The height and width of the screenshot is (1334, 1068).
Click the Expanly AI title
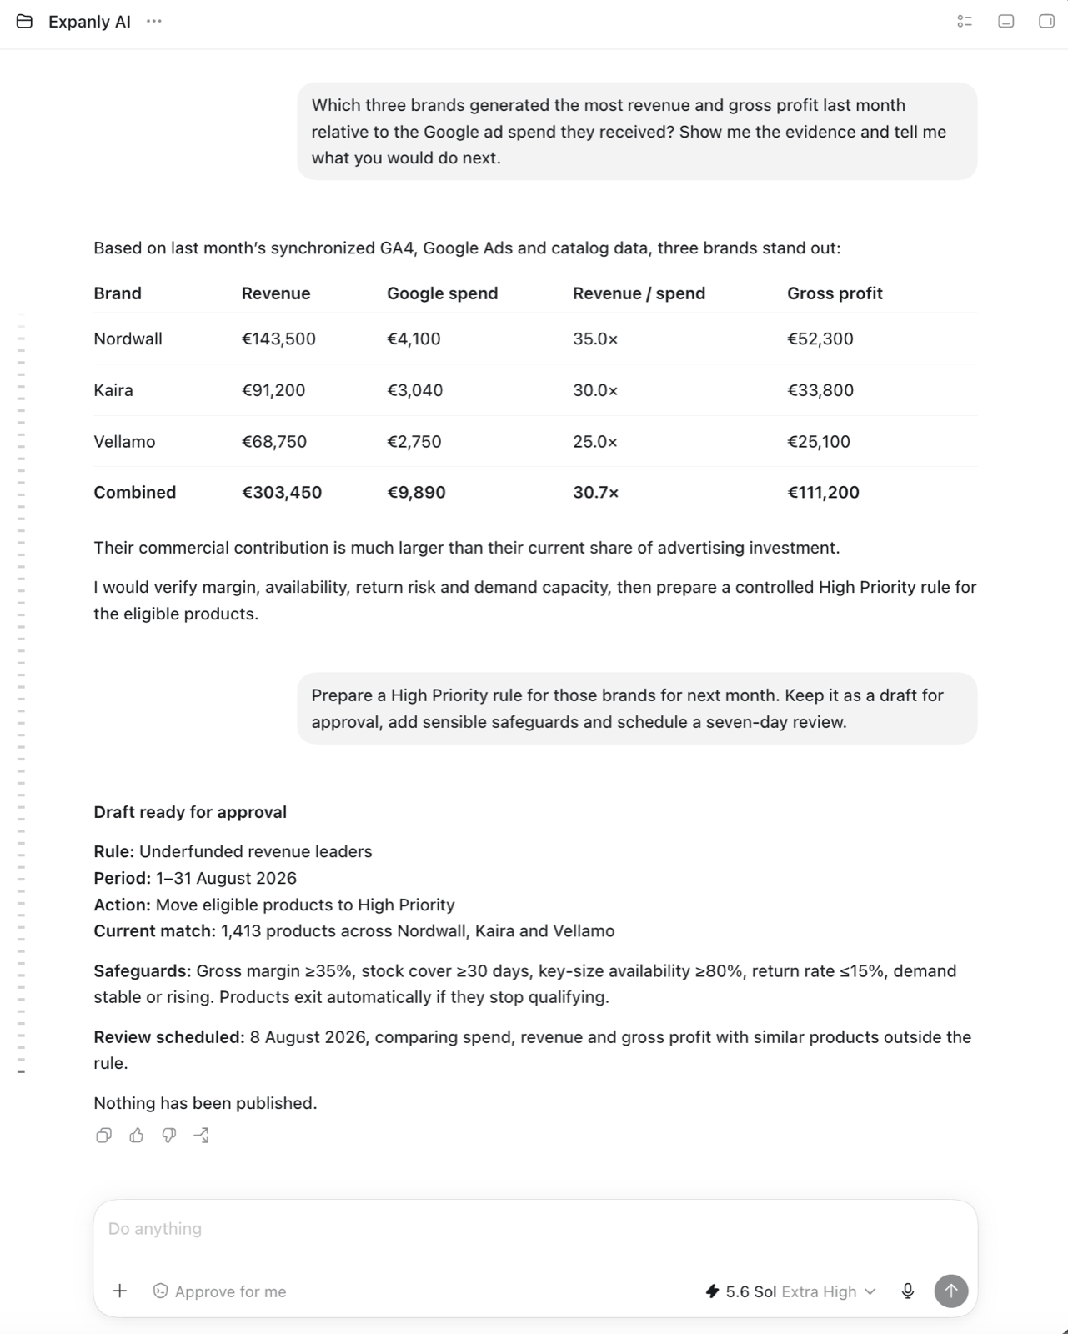point(89,22)
